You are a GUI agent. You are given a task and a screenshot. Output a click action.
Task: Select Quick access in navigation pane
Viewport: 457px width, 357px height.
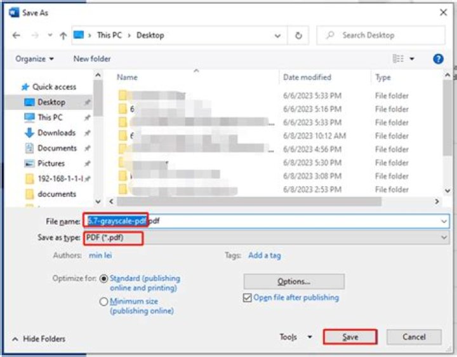click(x=49, y=87)
